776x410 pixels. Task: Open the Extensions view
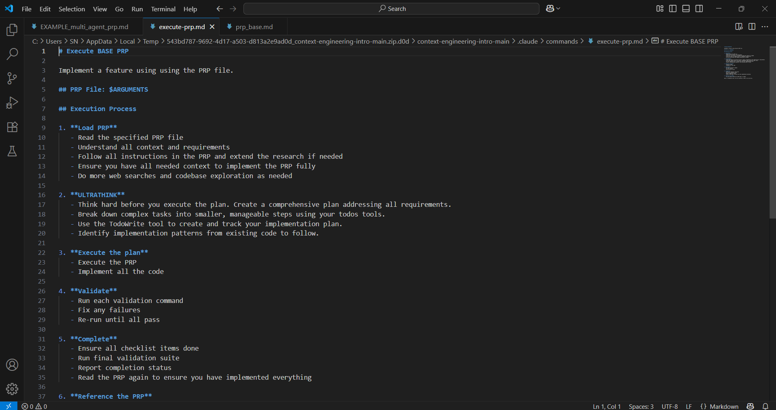click(12, 127)
